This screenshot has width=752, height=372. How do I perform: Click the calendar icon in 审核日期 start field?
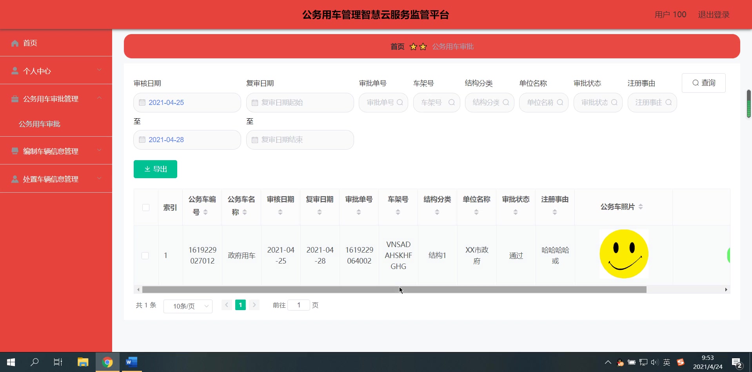point(143,102)
